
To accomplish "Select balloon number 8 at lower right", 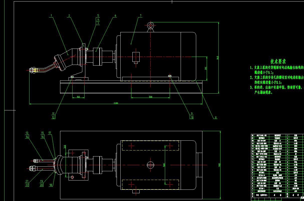I will point(215,117).
